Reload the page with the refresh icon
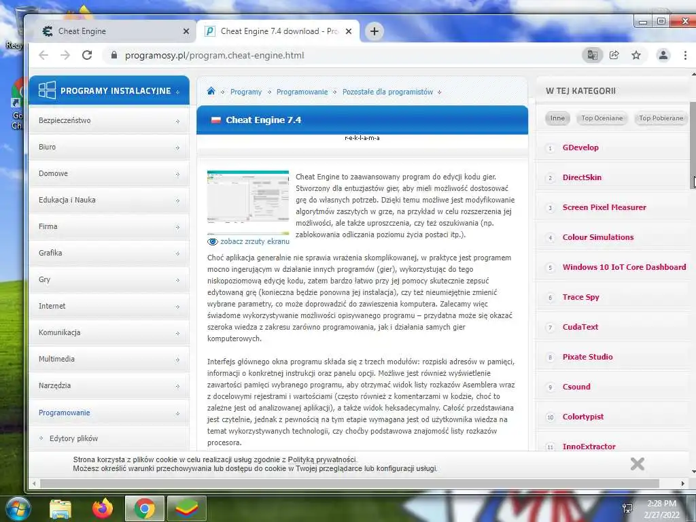 click(87, 55)
